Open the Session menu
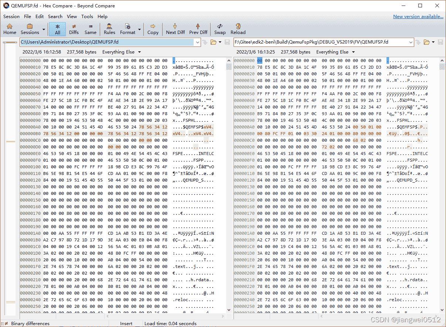This screenshot has height=327, width=446. tap(11, 16)
